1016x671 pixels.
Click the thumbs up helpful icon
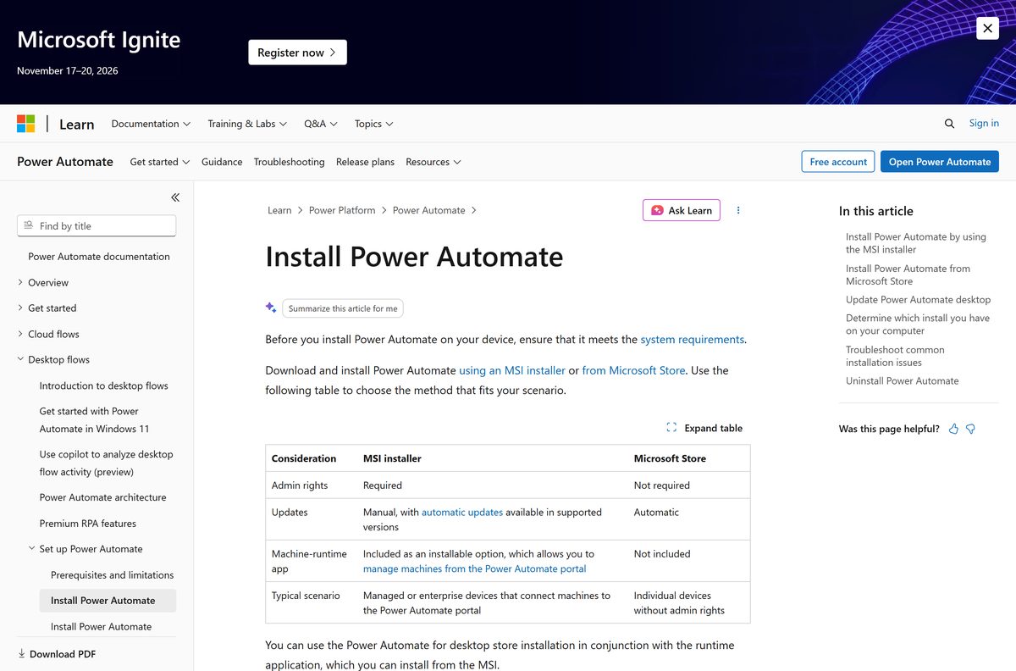[x=953, y=429]
